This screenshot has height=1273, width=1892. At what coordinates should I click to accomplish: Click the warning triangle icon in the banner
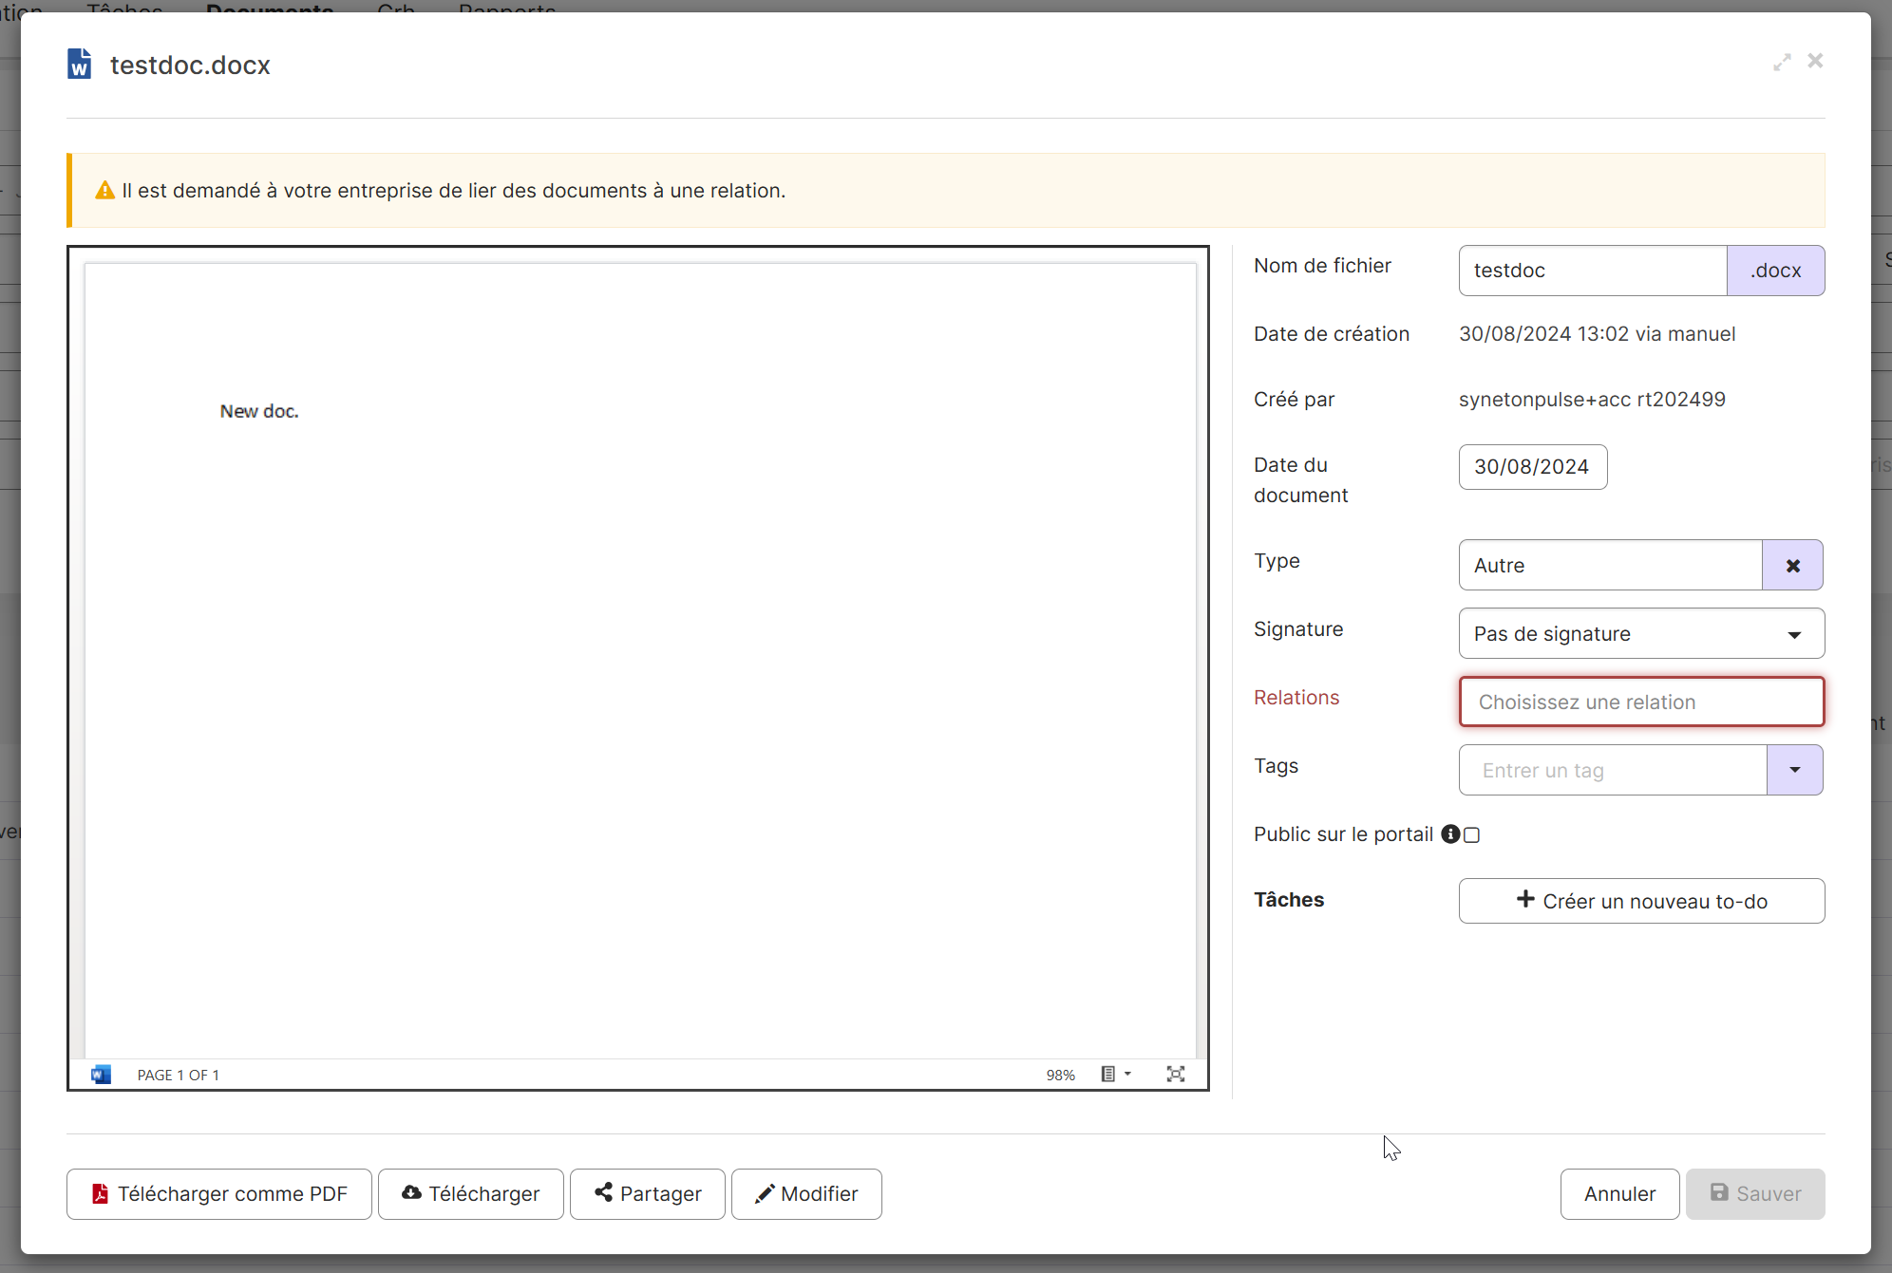coord(104,191)
